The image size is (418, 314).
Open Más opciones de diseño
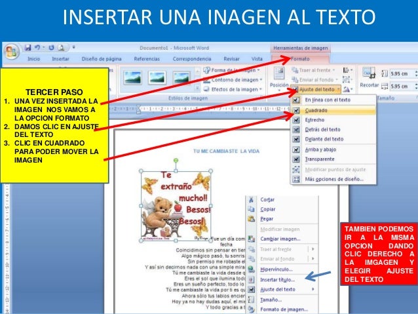333,179
